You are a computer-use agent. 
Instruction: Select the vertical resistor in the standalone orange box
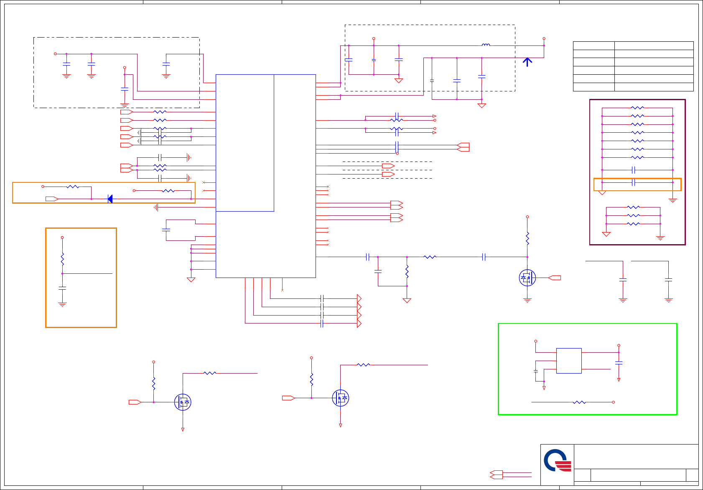pos(62,259)
